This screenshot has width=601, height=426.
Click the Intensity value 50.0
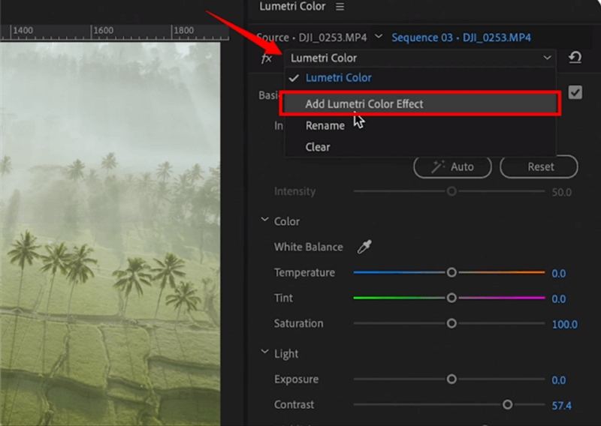(561, 192)
